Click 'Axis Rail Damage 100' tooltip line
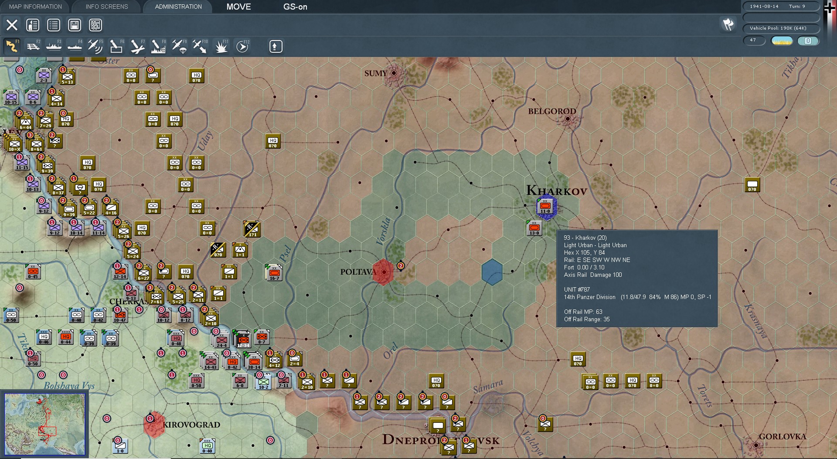Viewport: 837px width, 459px height. pyautogui.click(x=592, y=275)
